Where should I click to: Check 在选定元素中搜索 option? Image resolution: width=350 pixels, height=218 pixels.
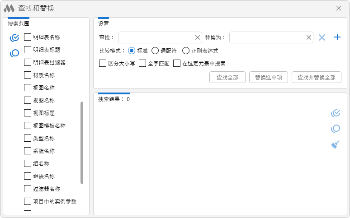[177, 64]
